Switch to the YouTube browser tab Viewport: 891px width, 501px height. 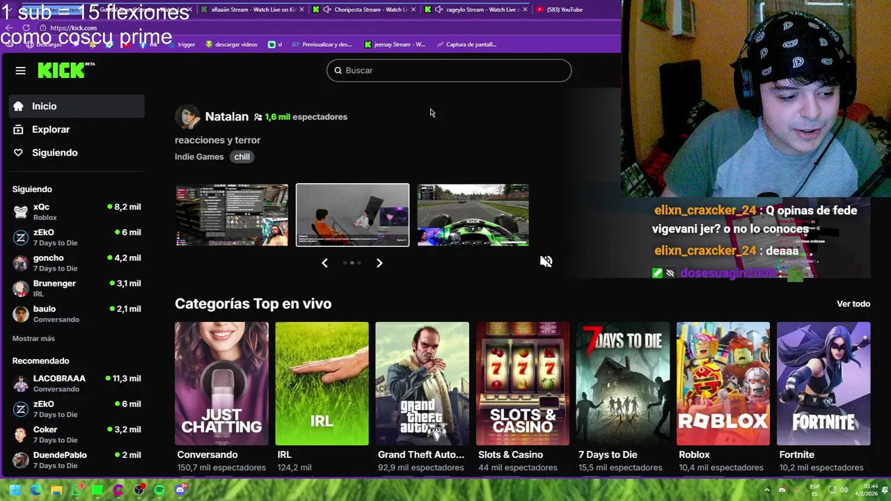(x=560, y=10)
